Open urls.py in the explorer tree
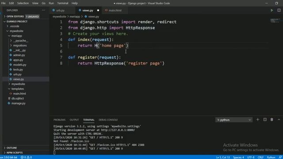 click(x=17, y=74)
